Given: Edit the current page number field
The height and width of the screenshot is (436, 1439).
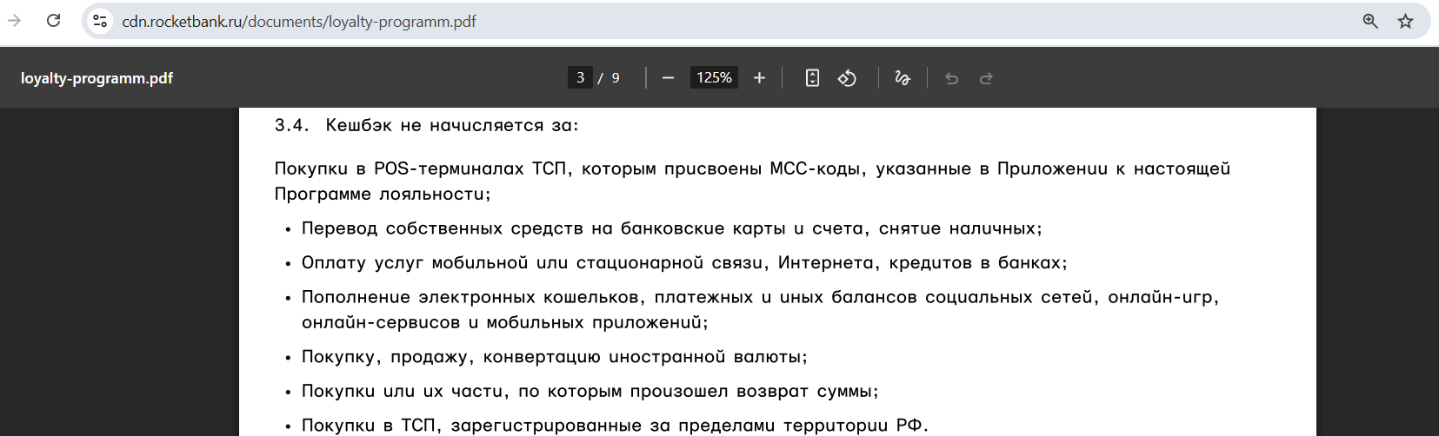Looking at the screenshot, I should pos(580,77).
